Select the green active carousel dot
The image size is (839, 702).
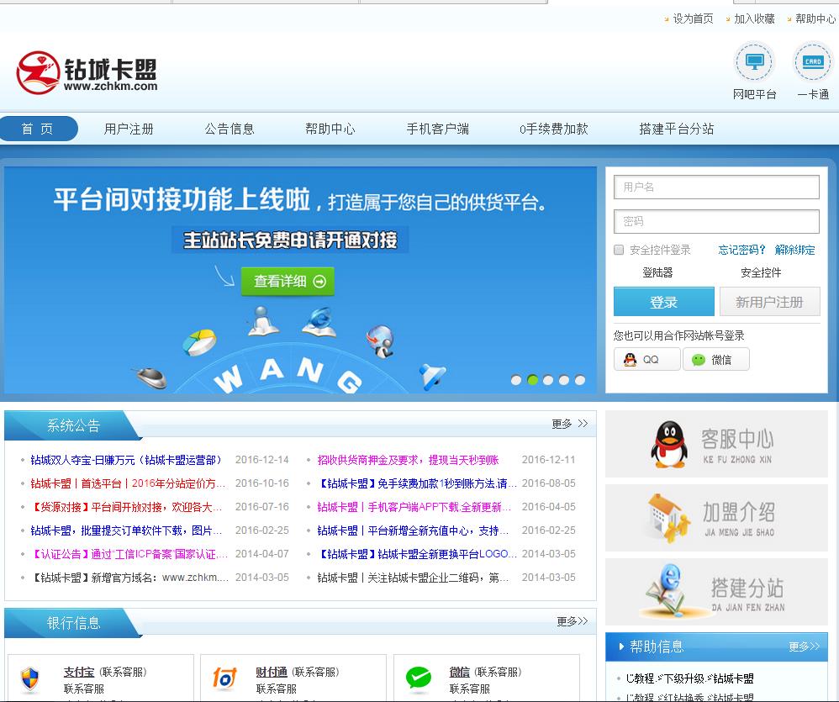point(532,380)
